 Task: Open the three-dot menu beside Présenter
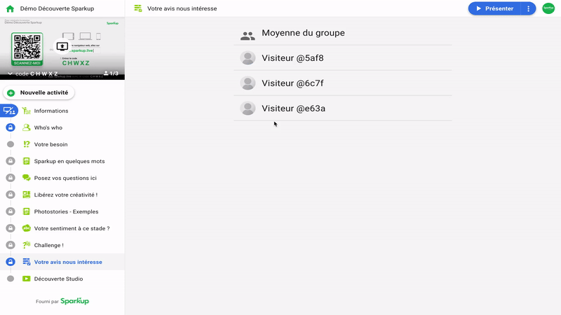529,8
